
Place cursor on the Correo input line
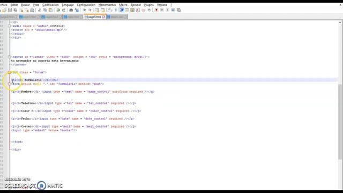(73, 127)
